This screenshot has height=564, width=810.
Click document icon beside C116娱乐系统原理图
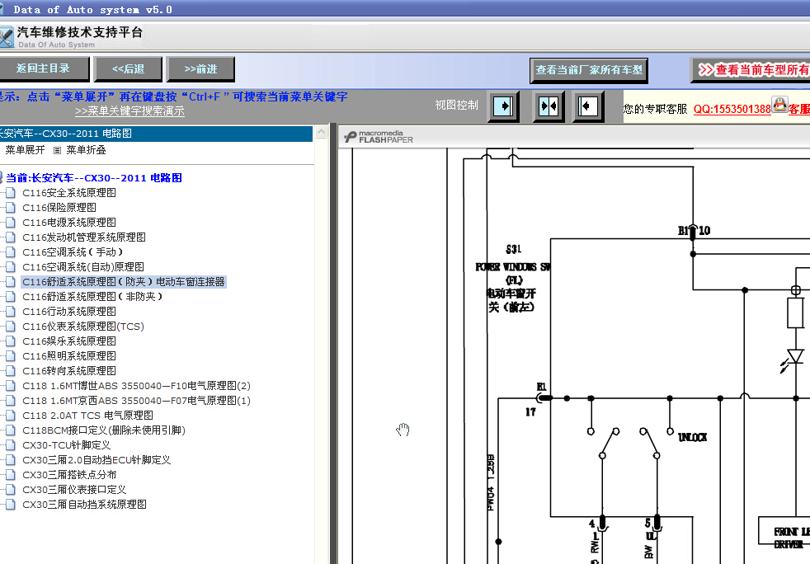point(11,341)
